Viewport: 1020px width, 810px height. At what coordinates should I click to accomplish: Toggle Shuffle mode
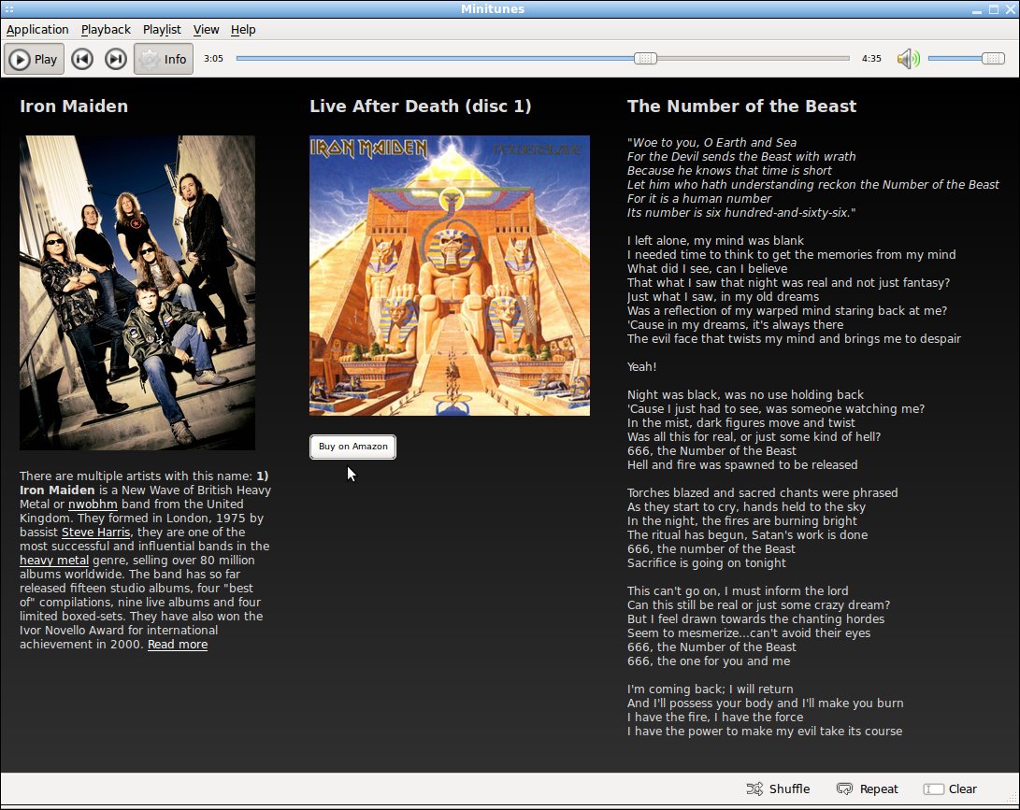point(778,789)
